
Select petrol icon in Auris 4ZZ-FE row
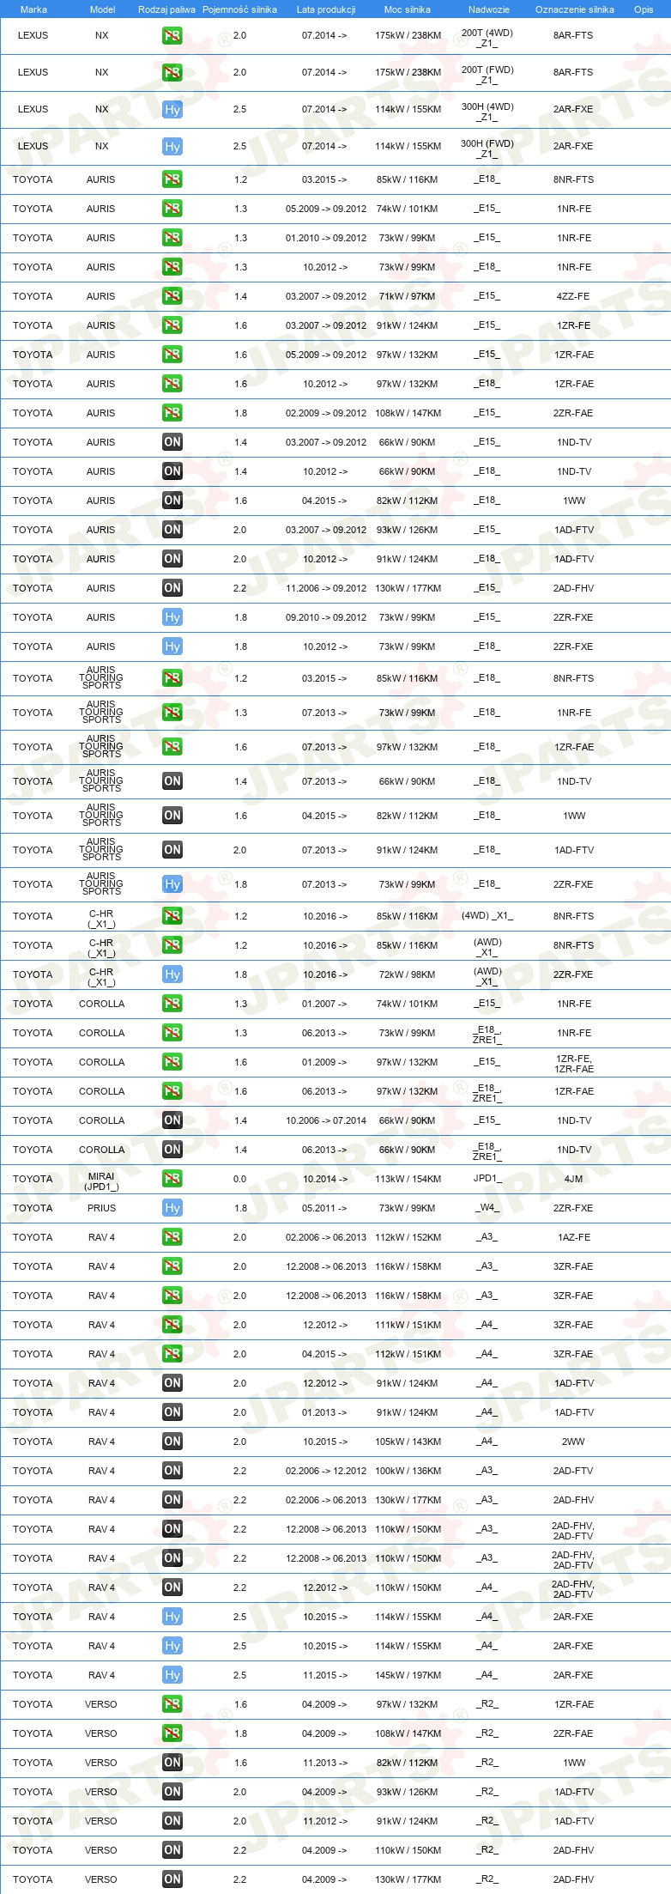pyautogui.click(x=172, y=296)
